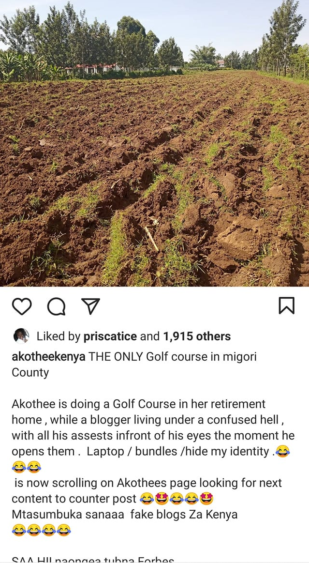
Task: Open the liker's small profile avatar
Action: (x=21, y=336)
